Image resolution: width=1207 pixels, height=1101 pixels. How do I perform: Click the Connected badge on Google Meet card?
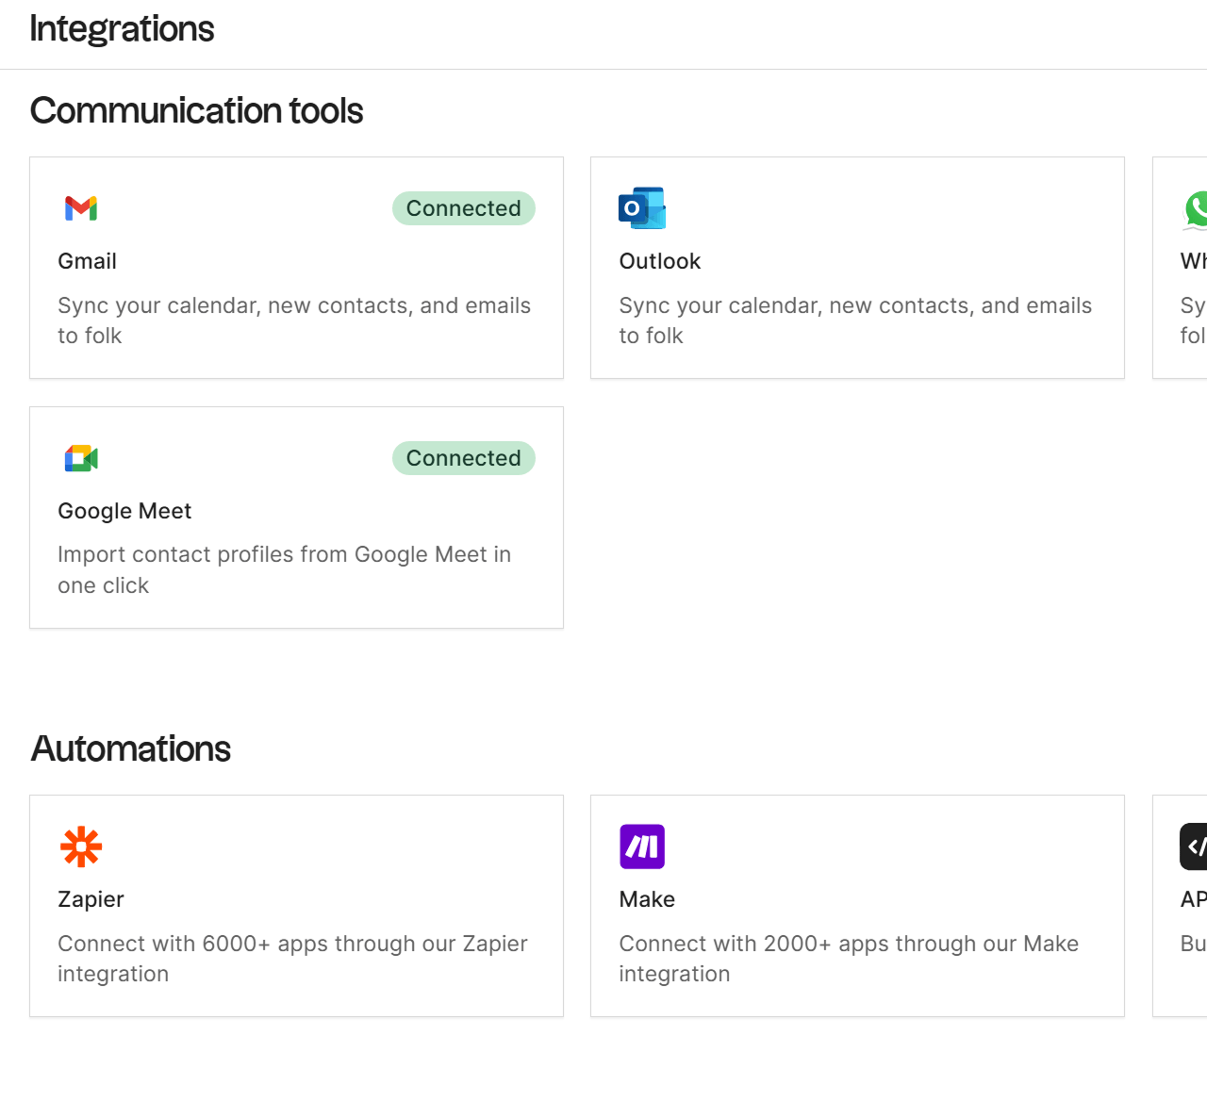point(464,458)
